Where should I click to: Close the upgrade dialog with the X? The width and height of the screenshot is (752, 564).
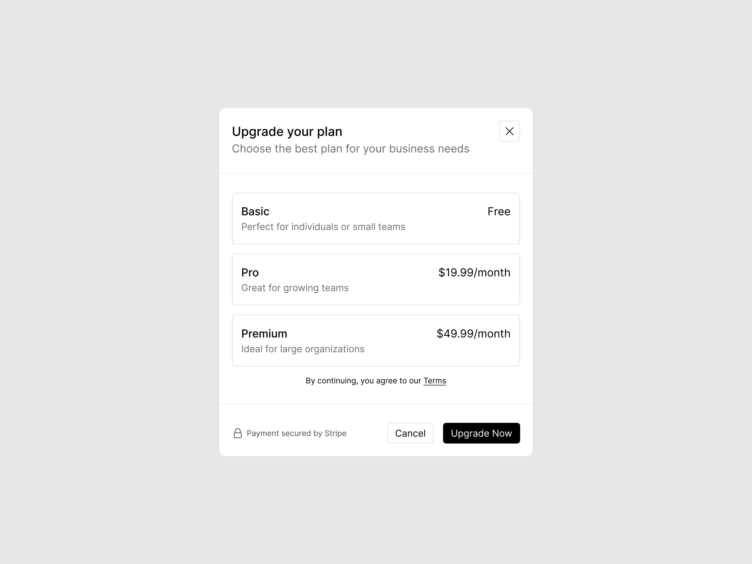tap(509, 131)
